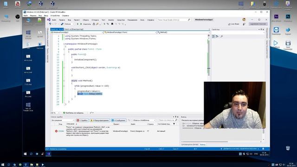Open the Method() member dropdown
The image size is (297, 167).
tap(183, 32)
